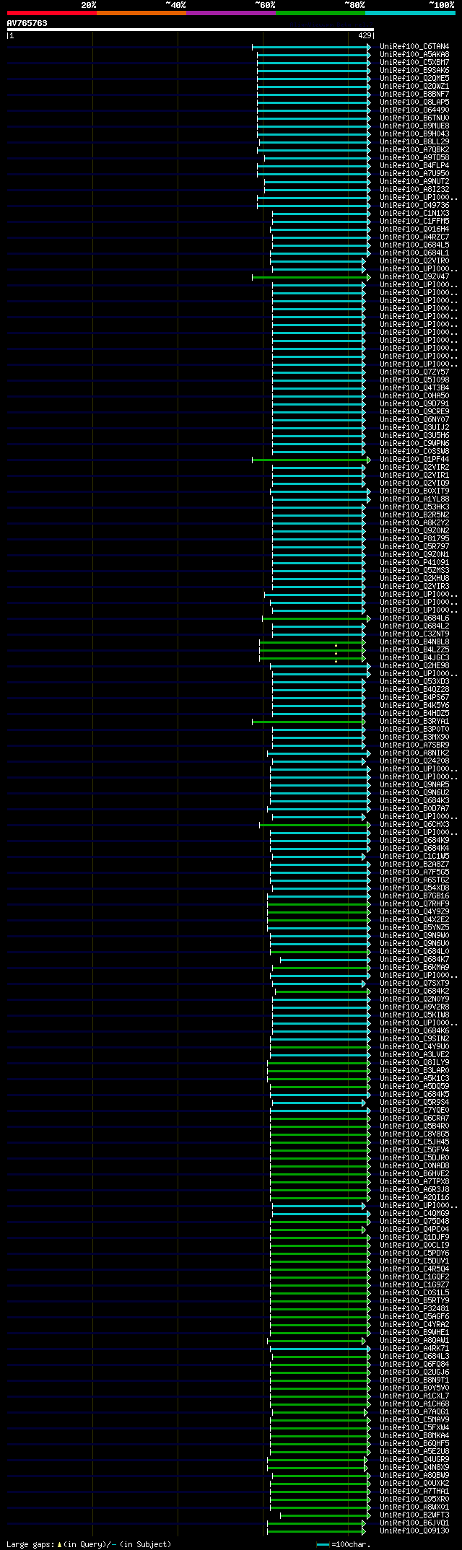Click the label UniRef100_Q7RHF9
462x1550 pixels.
[414, 904]
